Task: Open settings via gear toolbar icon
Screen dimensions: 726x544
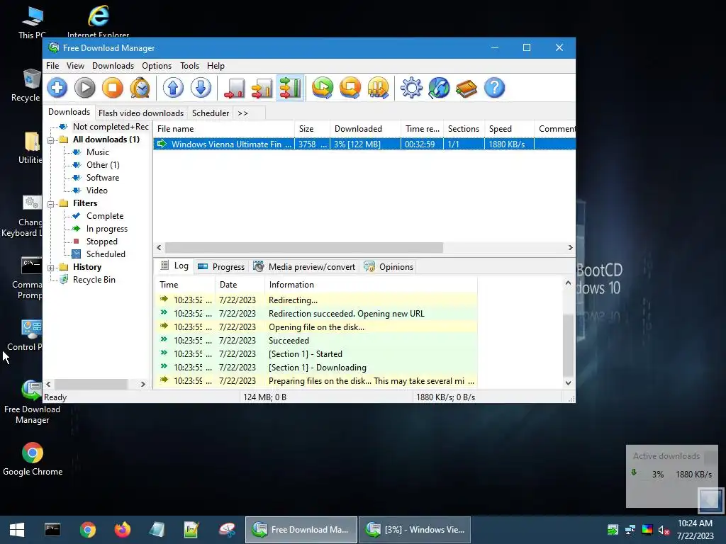Action: coord(411,88)
